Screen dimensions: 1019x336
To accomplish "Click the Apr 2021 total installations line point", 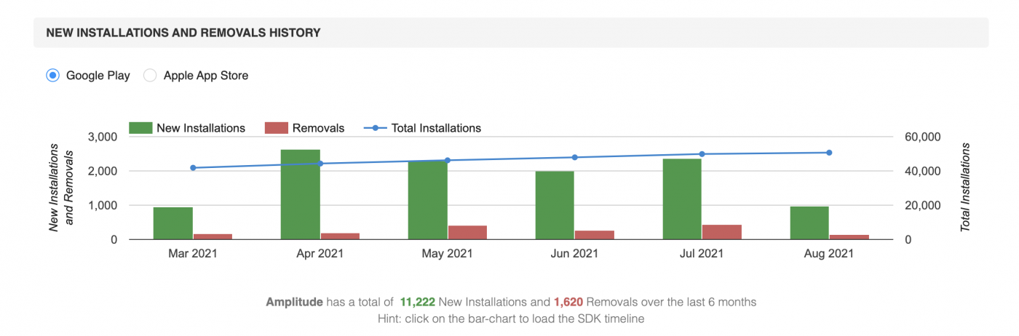I will coord(320,164).
